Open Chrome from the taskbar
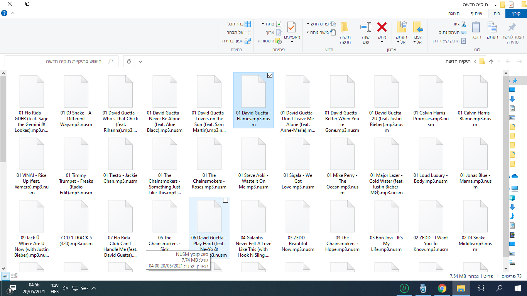527x296 pixels. 442,288
